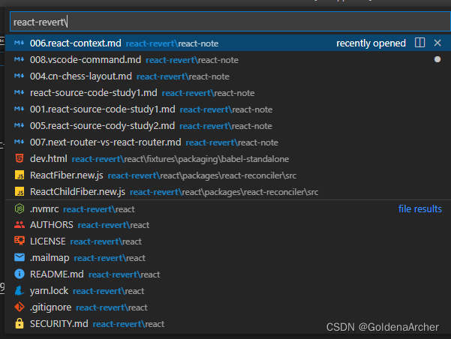
Task: Click path text next to ReactChildFiber.new.js
Action: pyautogui.click(x=224, y=192)
